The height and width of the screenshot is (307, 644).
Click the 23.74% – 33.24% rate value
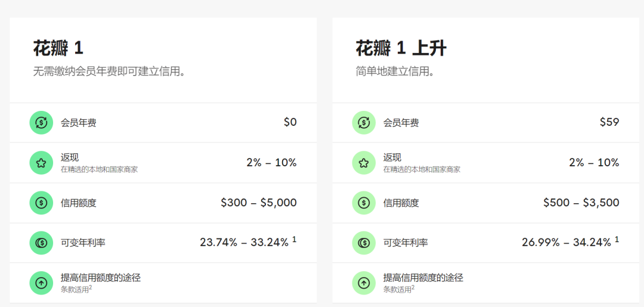pos(244,243)
